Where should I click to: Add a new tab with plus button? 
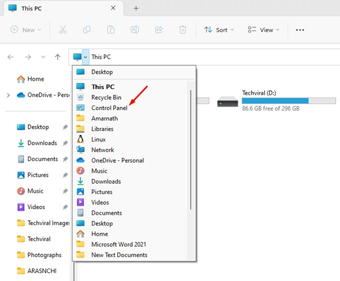click(x=135, y=9)
